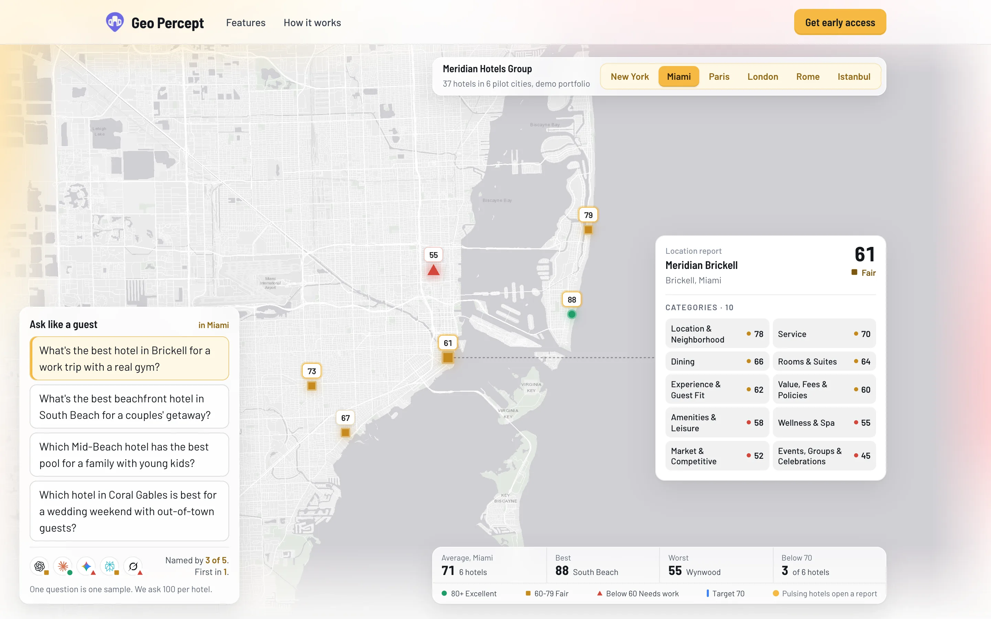Open the hotel marker scored 67
991x619 pixels.
click(345, 425)
